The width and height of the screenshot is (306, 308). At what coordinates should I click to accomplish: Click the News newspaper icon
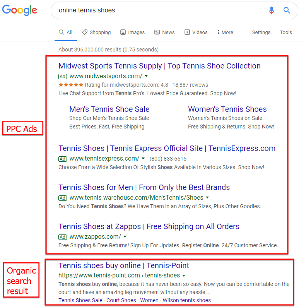[x=157, y=32]
